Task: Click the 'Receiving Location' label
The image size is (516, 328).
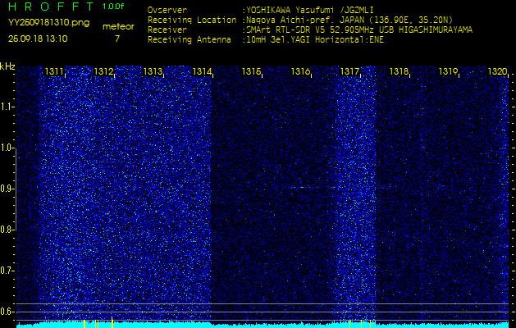Action: pyautogui.click(x=192, y=20)
